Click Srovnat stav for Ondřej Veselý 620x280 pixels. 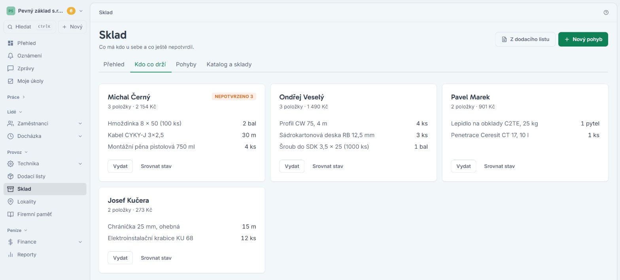click(328, 166)
